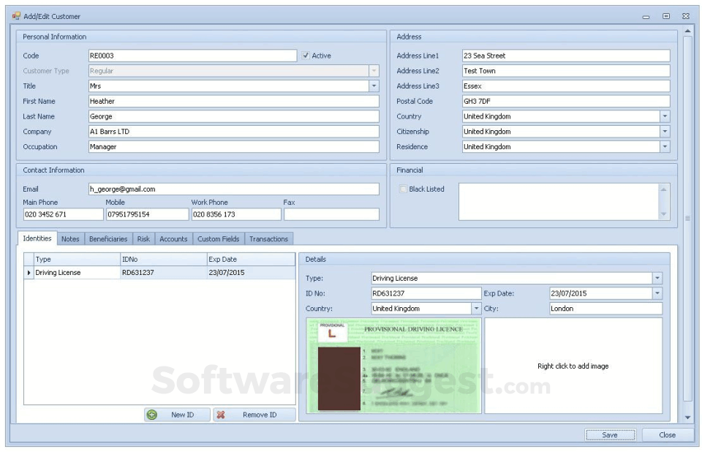Click the Close button
The width and height of the screenshot is (702, 452).
pyautogui.click(x=667, y=434)
